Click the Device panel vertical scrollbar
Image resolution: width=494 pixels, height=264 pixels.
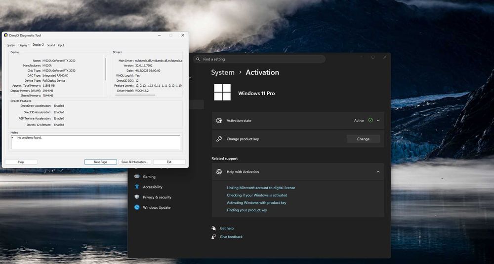pos(106,69)
